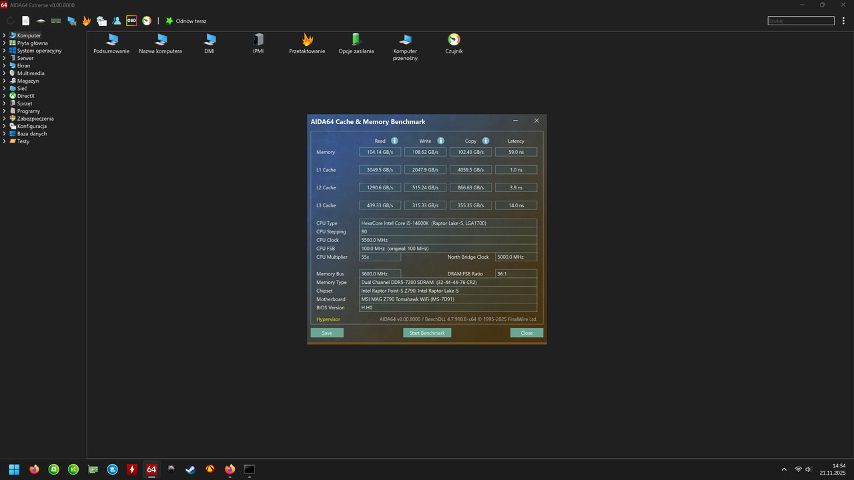Open the Nazwa komputera page icon

coord(160,44)
